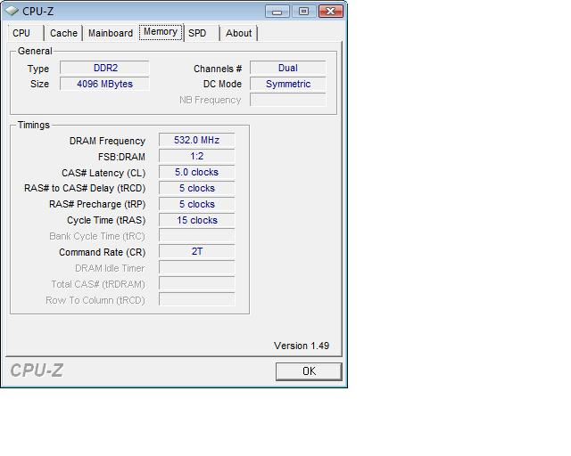Click the 4096 MBytes size field
The image size is (571, 456).
tap(105, 84)
